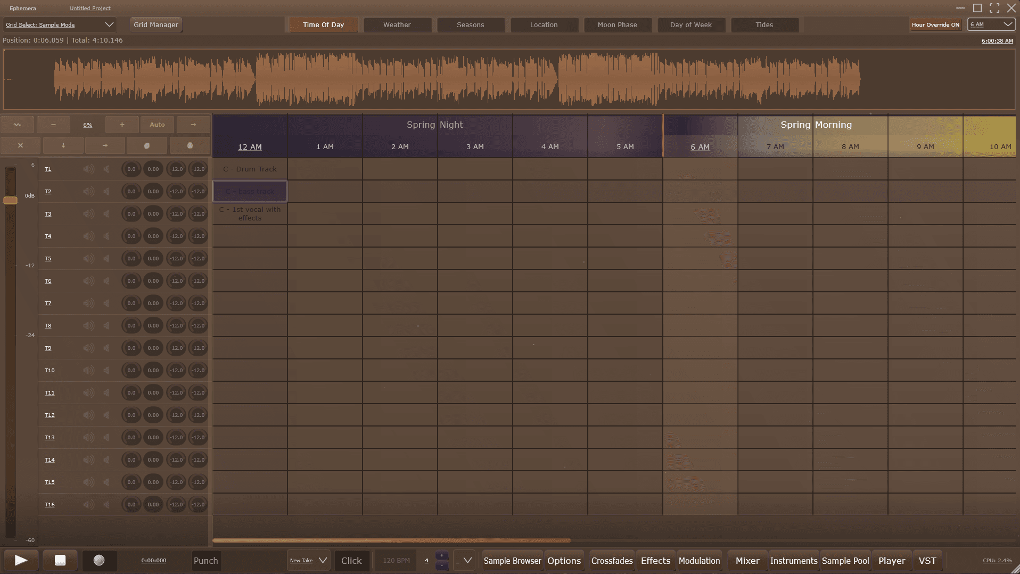Open the Sample Browser panel

click(x=512, y=561)
